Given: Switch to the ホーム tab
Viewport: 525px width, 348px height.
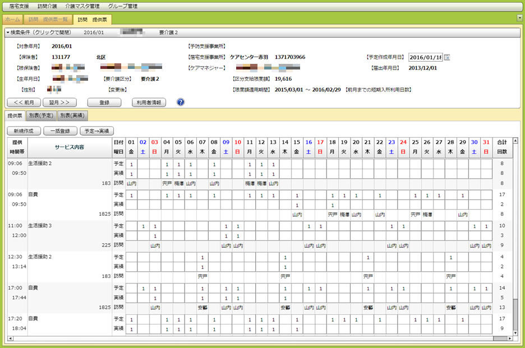Looking at the screenshot, I should [12, 20].
